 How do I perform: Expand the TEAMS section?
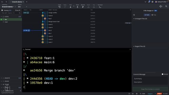1,84
